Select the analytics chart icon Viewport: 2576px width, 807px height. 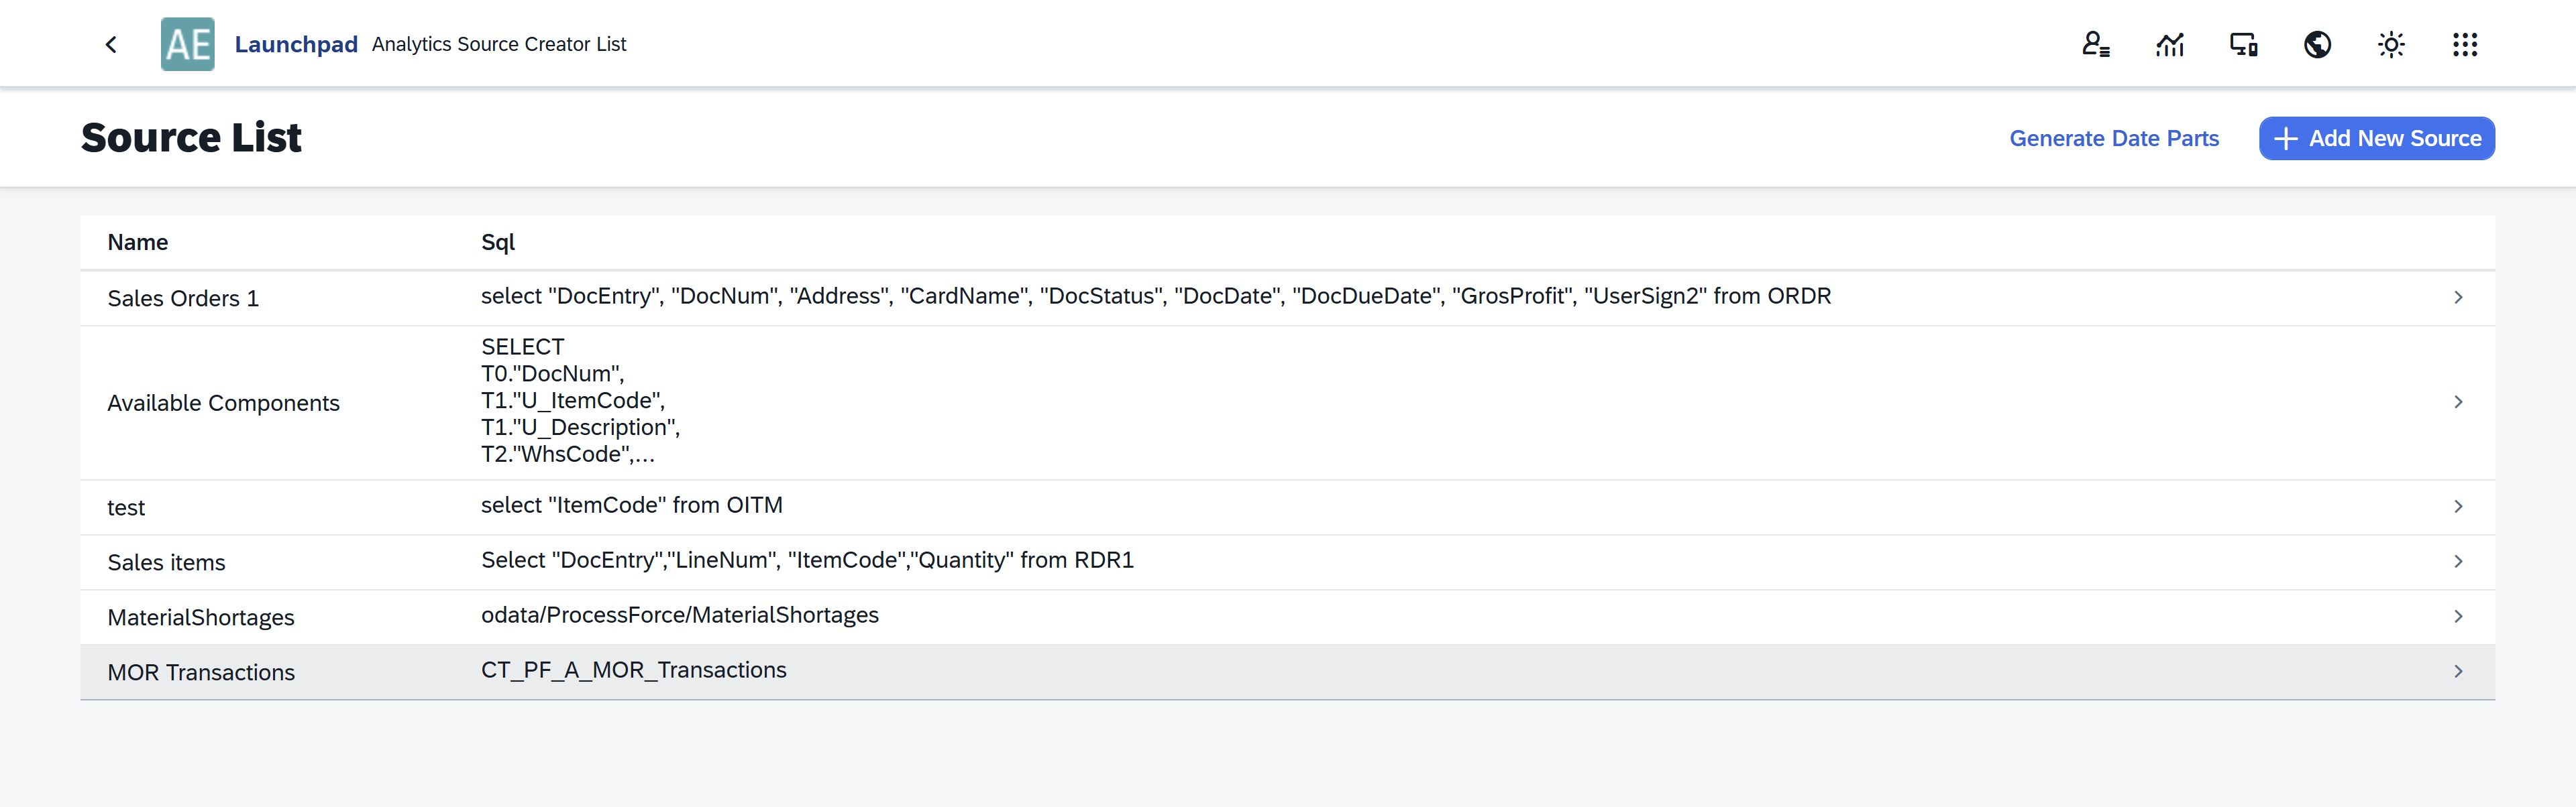click(2169, 44)
